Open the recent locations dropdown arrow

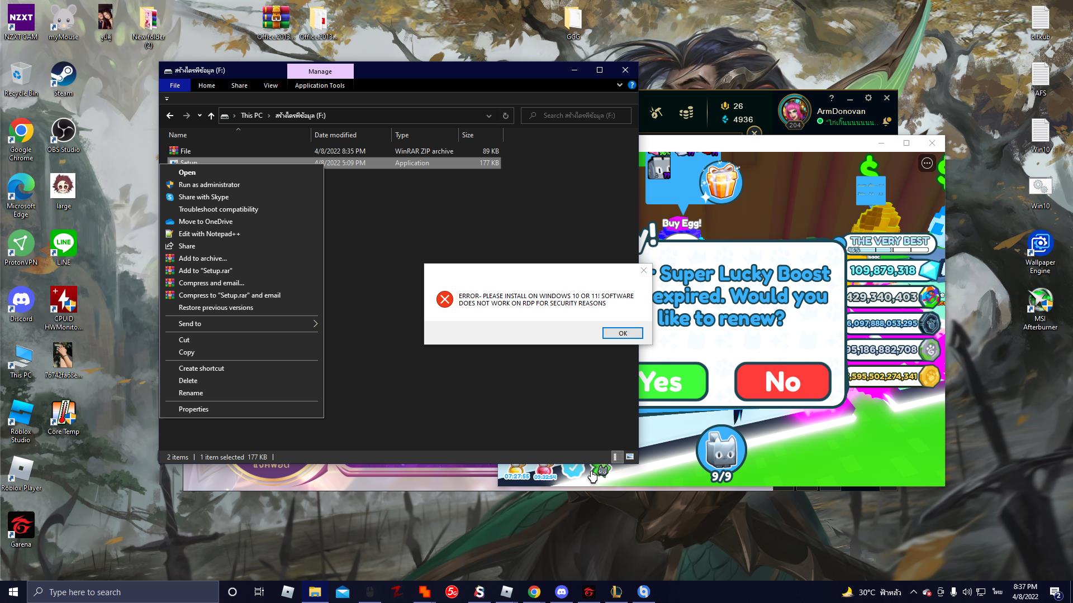pyautogui.click(x=200, y=116)
